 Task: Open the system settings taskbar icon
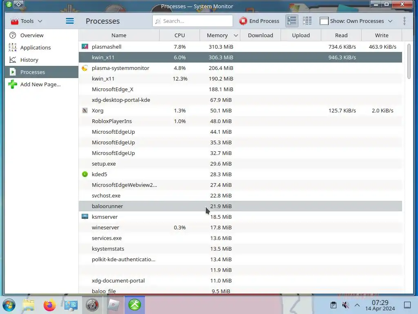(x=71, y=305)
